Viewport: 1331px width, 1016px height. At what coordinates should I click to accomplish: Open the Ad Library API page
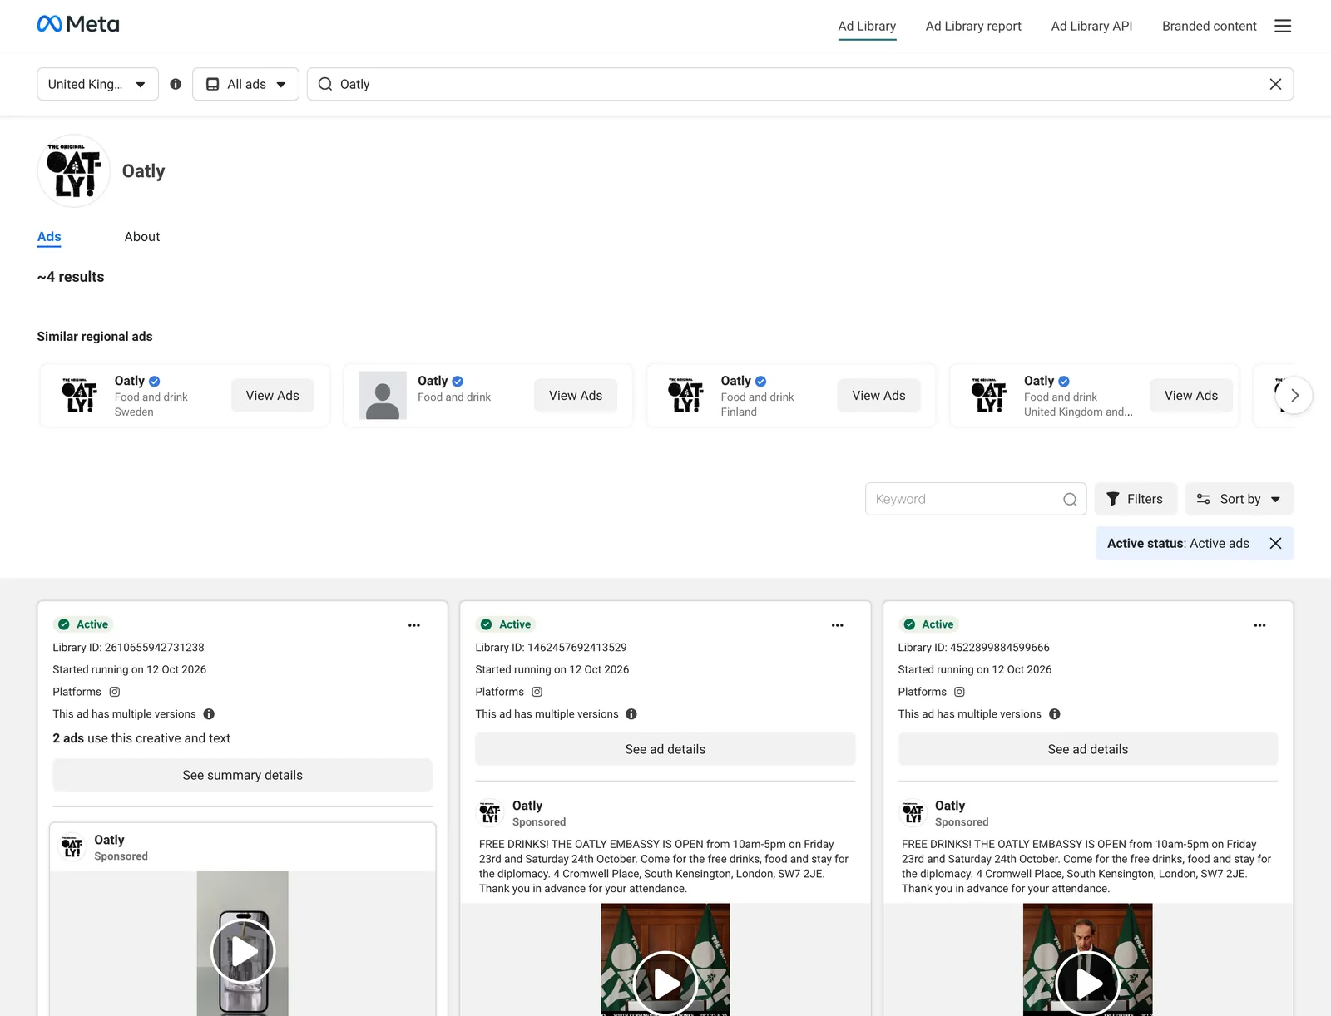point(1091,26)
